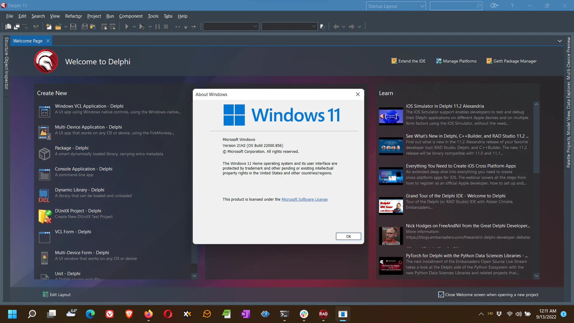Close the Welcome Page tab
The height and width of the screenshot is (323, 574).
click(x=48, y=41)
